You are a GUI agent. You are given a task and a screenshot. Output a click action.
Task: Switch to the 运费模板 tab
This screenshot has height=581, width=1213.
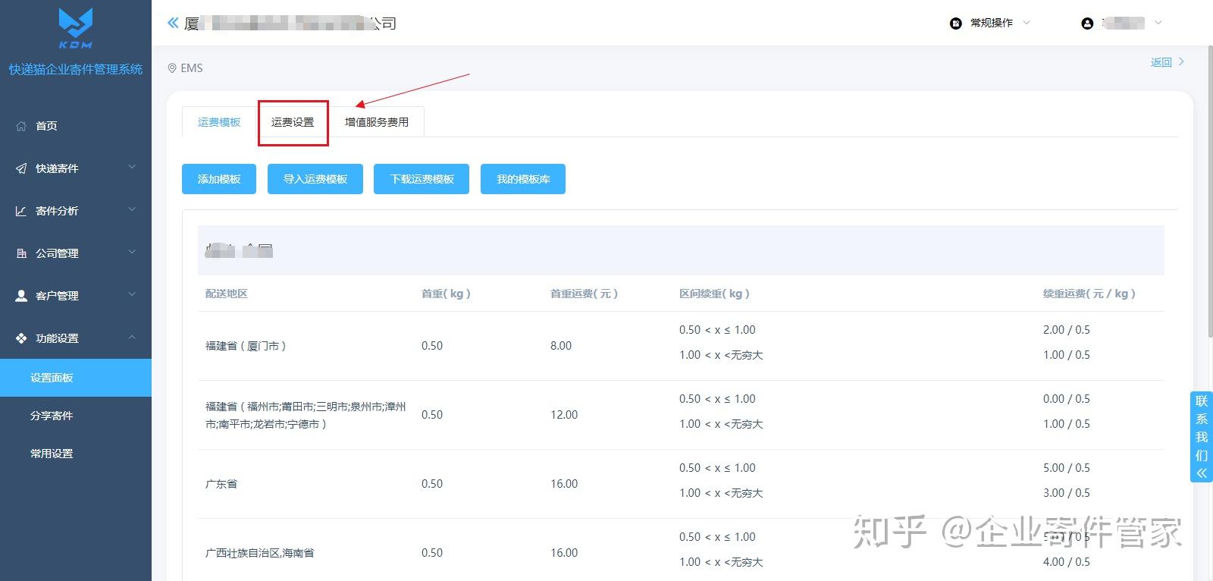pos(219,122)
